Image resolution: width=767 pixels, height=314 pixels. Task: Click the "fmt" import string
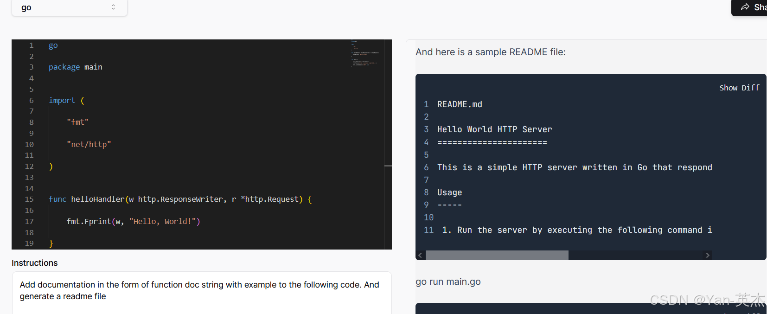[77, 122]
